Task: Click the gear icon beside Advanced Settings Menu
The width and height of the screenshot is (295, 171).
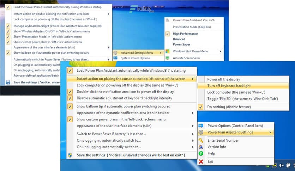Action: (x=115, y=53)
